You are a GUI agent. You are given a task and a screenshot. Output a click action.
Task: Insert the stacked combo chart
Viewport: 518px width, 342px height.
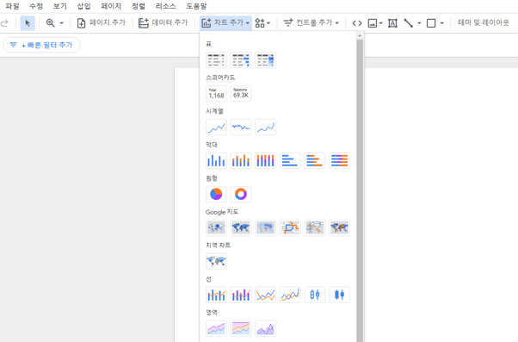coord(241,295)
